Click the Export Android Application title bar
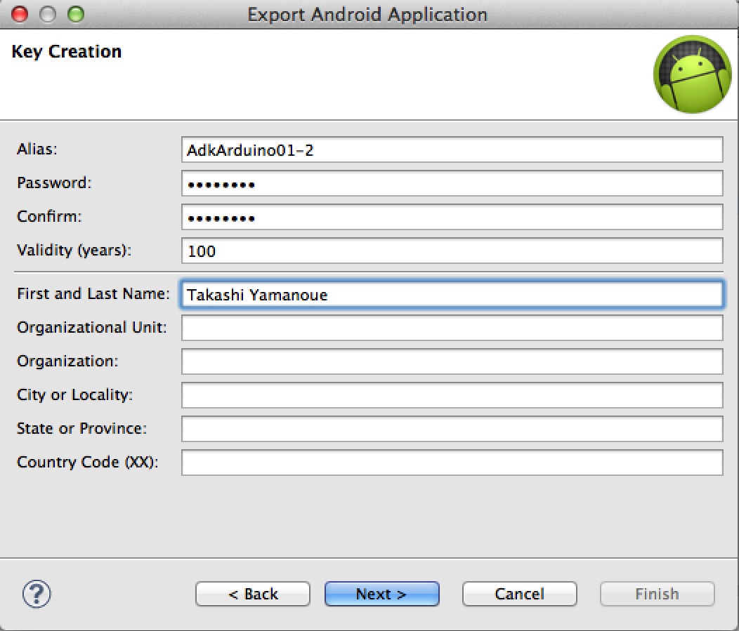The height and width of the screenshot is (631, 739). click(367, 14)
